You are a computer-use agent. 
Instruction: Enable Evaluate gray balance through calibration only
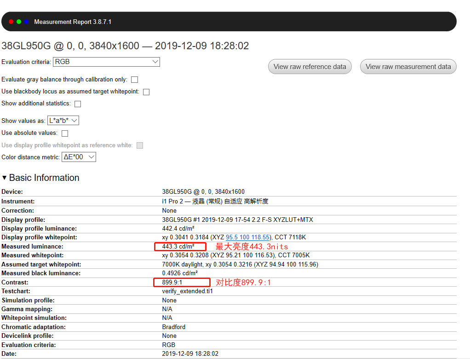pos(135,80)
